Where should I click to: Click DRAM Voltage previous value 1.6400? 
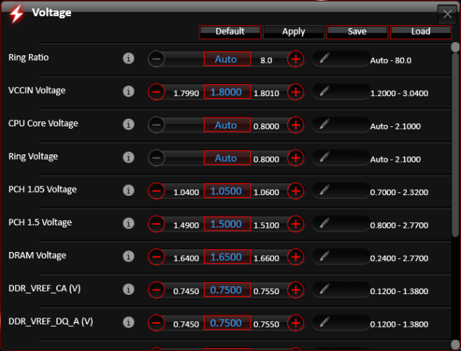(186, 258)
